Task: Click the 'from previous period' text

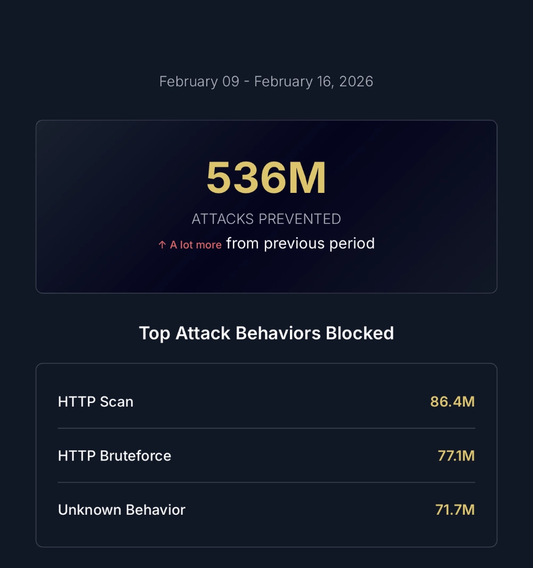Action: (x=300, y=244)
